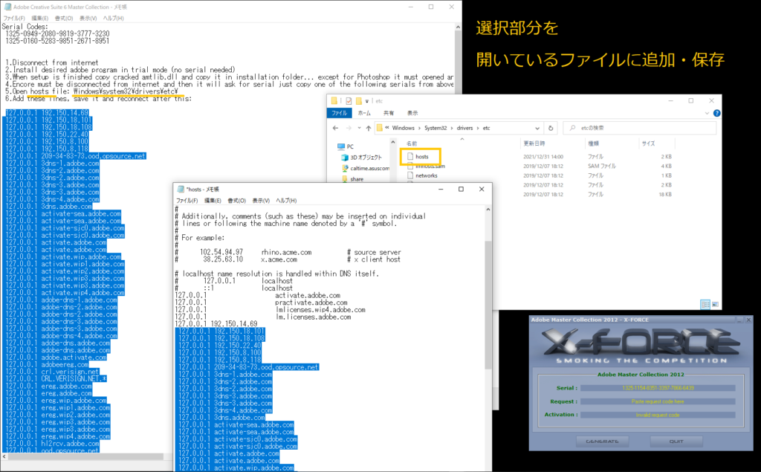Screen dimensions: 761x472
Task: Maximize the hosts Notepad window
Action: click(461, 190)
